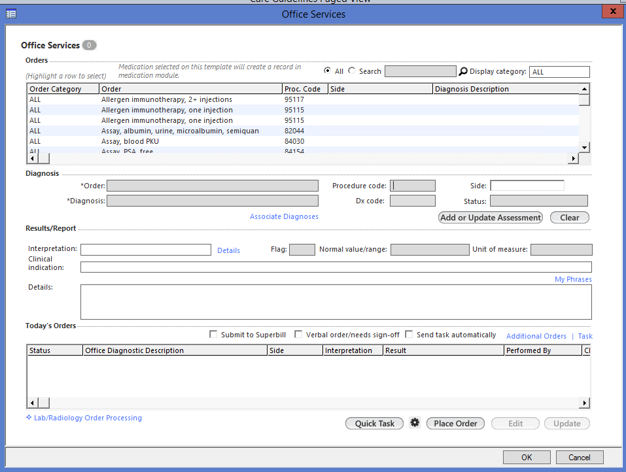Click the Procedure code field

click(412, 186)
